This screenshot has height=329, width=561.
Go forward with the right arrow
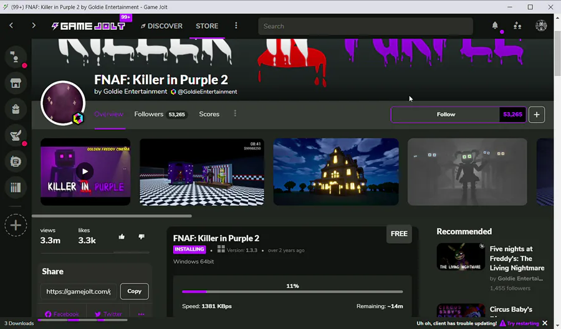(x=34, y=26)
